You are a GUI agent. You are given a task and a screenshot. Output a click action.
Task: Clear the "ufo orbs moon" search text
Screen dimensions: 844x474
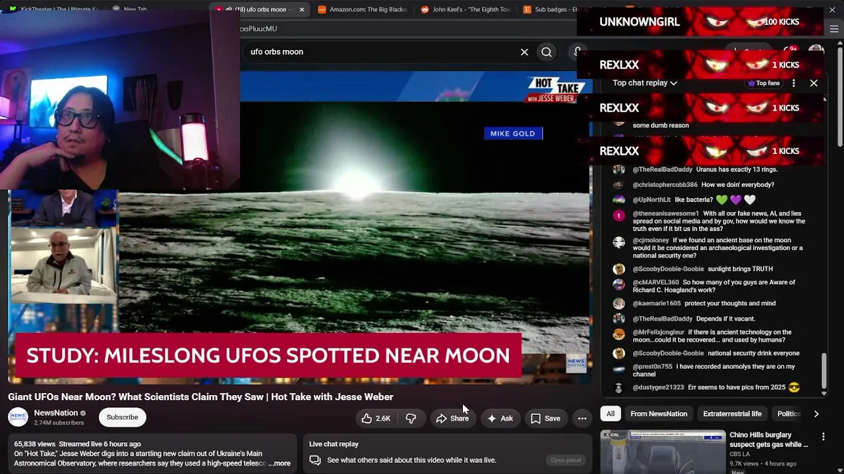[x=524, y=52]
